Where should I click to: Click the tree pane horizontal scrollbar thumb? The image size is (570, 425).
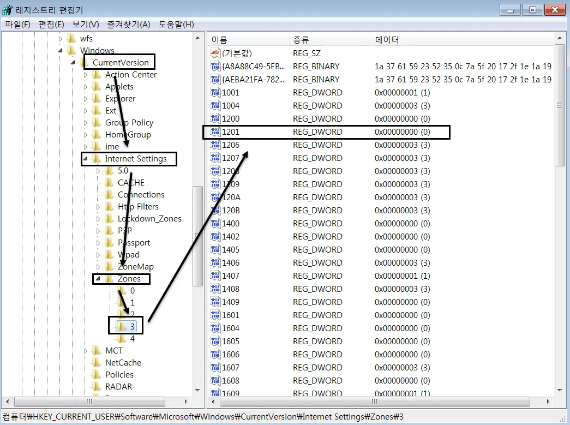pos(89,402)
